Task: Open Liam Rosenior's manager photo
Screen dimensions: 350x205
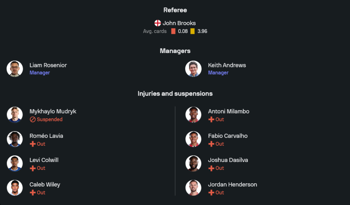Action: click(x=15, y=69)
